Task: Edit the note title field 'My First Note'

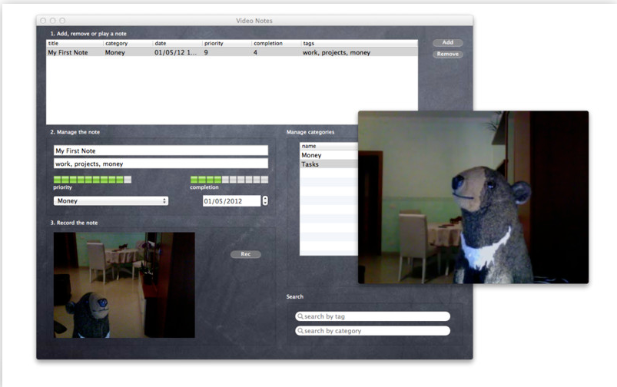Action: (161, 150)
